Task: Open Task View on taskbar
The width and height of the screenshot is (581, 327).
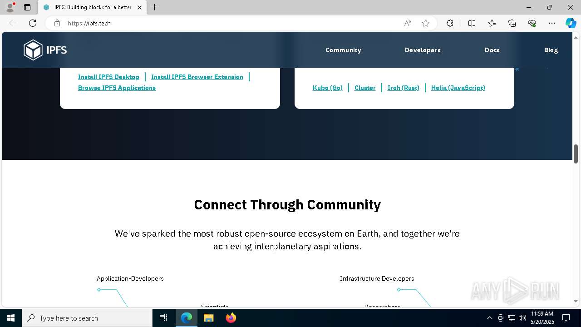Action: [163, 318]
